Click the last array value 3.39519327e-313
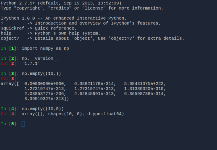This screenshot has height=150, width=217. click(x=44, y=99)
